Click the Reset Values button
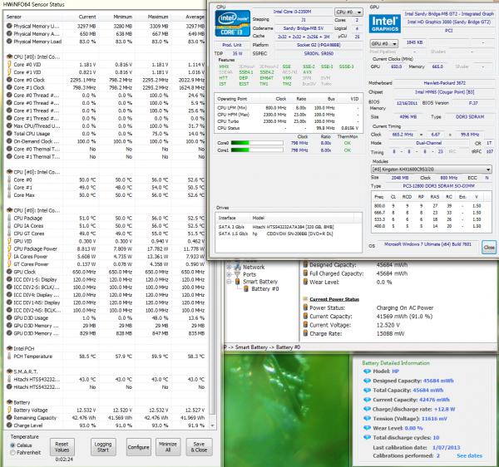 62,447
